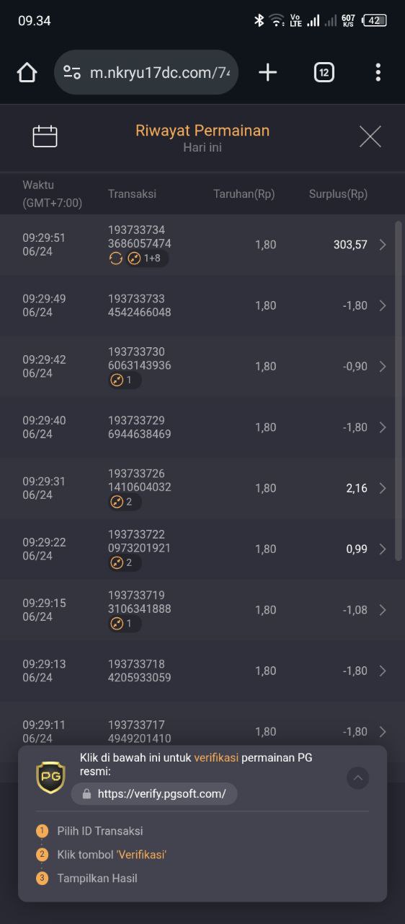Tap the site settings icon in address bar
Viewport: 405px width, 924px height.
(72, 72)
